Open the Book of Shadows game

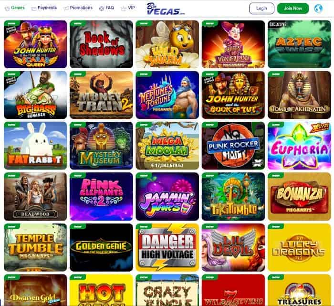(x=101, y=44)
